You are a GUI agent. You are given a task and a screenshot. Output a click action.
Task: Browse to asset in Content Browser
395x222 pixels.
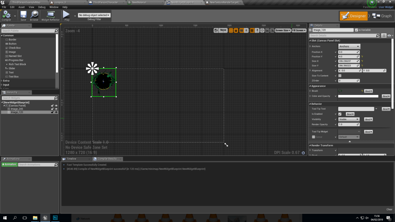[34, 16]
